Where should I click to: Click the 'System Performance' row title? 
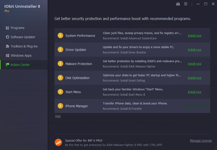click(x=80, y=36)
